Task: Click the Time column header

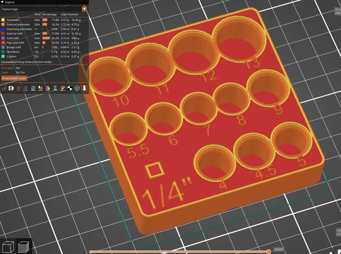Action: (37, 14)
